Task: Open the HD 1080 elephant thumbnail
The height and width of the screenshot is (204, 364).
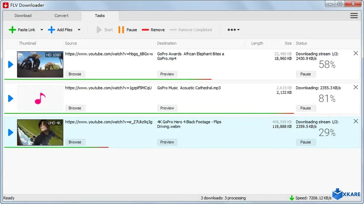Action: click(40, 64)
